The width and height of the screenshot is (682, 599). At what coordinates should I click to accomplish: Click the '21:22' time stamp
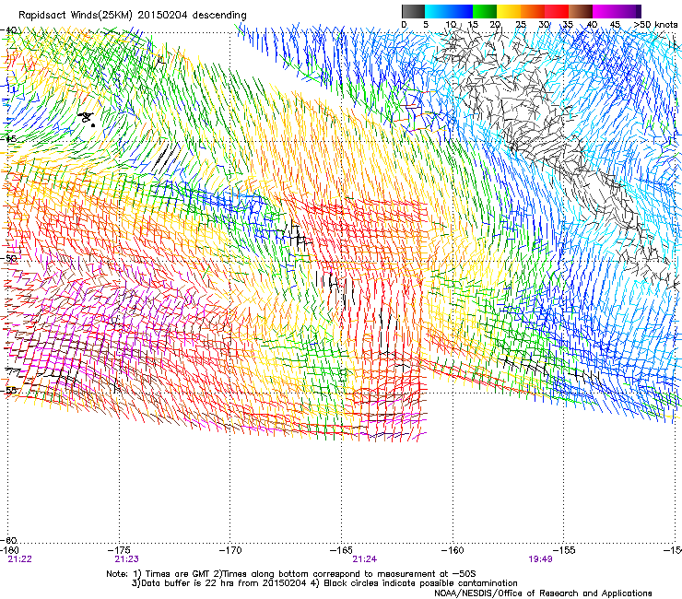pyautogui.click(x=19, y=559)
